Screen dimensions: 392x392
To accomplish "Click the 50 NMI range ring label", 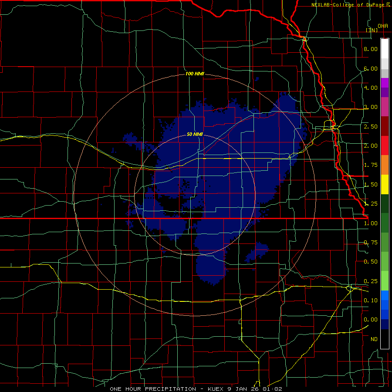I will pos(195,134).
